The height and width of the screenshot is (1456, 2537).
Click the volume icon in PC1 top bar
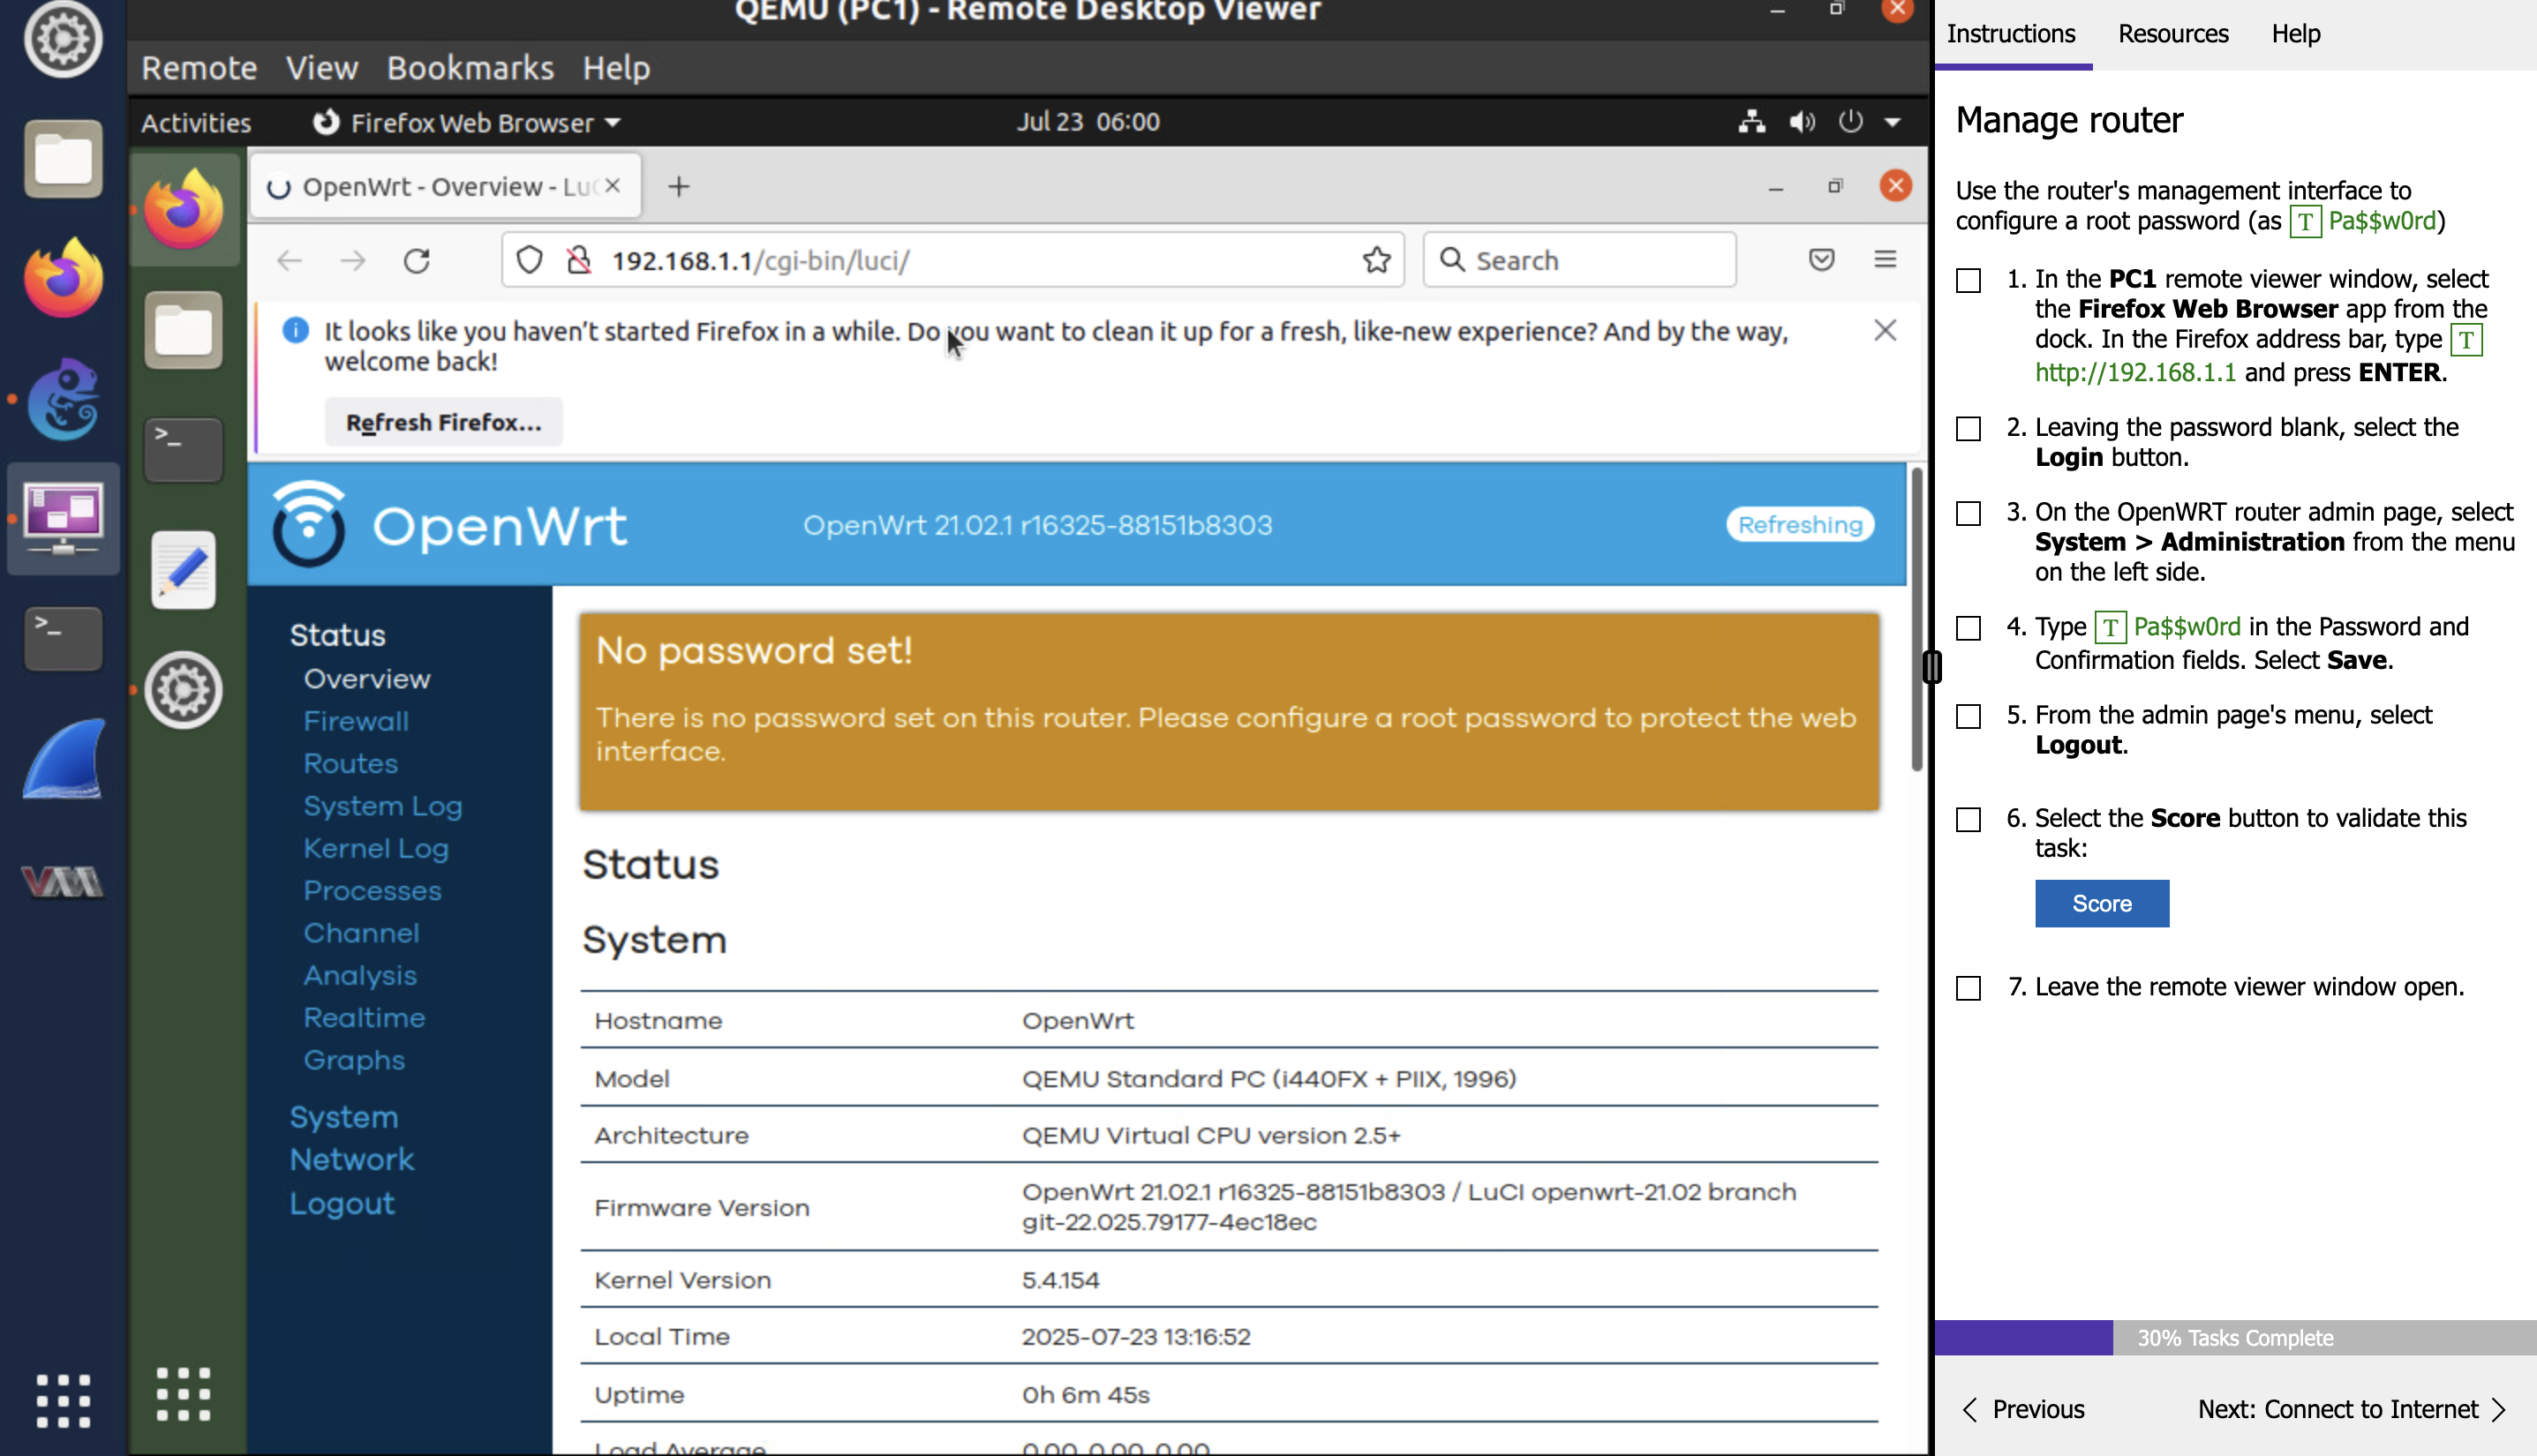click(x=1802, y=122)
